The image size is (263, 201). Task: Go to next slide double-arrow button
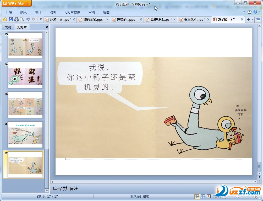(x=259, y=181)
